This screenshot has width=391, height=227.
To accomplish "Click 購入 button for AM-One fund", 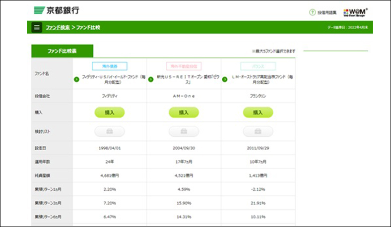I will point(184,113).
